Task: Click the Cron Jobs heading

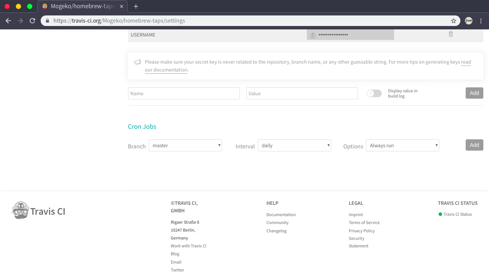Action: point(142,127)
